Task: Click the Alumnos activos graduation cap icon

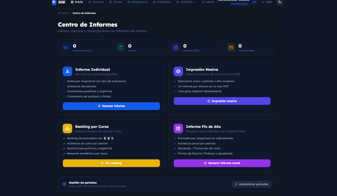Action: (x=66, y=47)
